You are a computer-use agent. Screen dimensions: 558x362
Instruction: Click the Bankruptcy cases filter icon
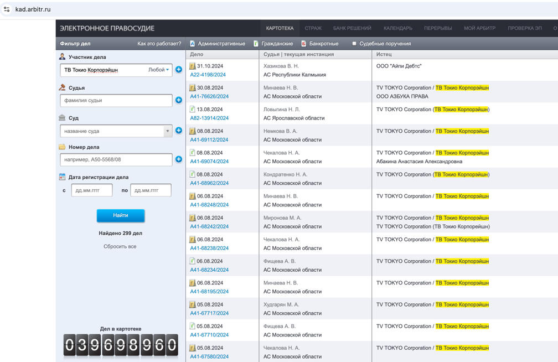[303, 43]
